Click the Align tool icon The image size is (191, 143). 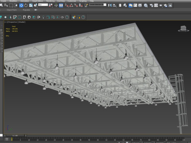[x=115, y=5]
